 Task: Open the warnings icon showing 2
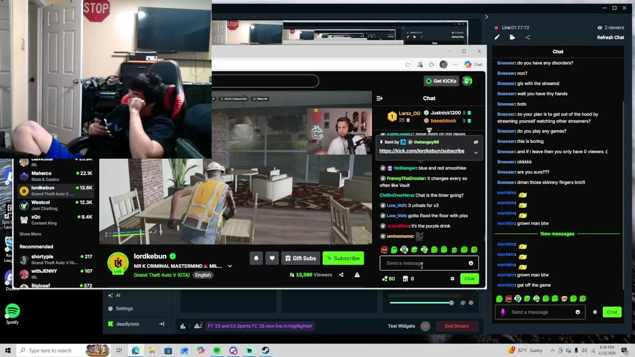198,326
